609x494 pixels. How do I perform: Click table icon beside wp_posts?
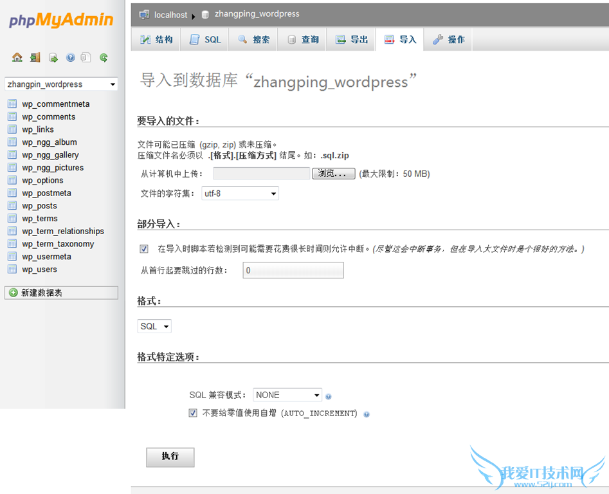pyautogui.click(x=12, y=205)
